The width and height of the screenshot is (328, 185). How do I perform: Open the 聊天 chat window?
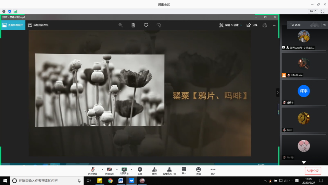[x=184, y=170]
